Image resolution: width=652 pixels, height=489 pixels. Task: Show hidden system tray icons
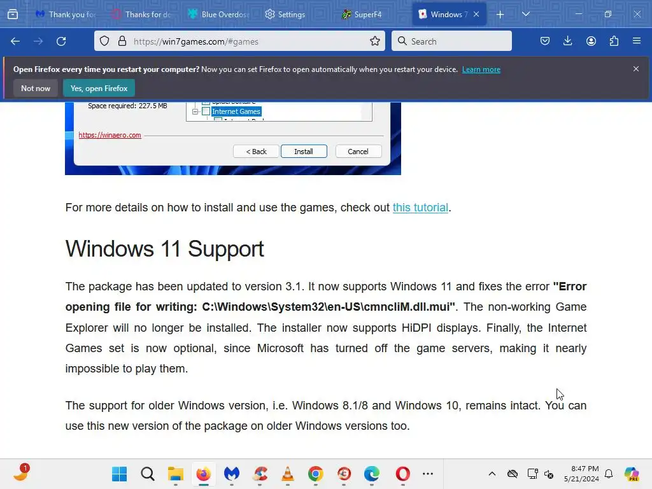click(492, 474)
